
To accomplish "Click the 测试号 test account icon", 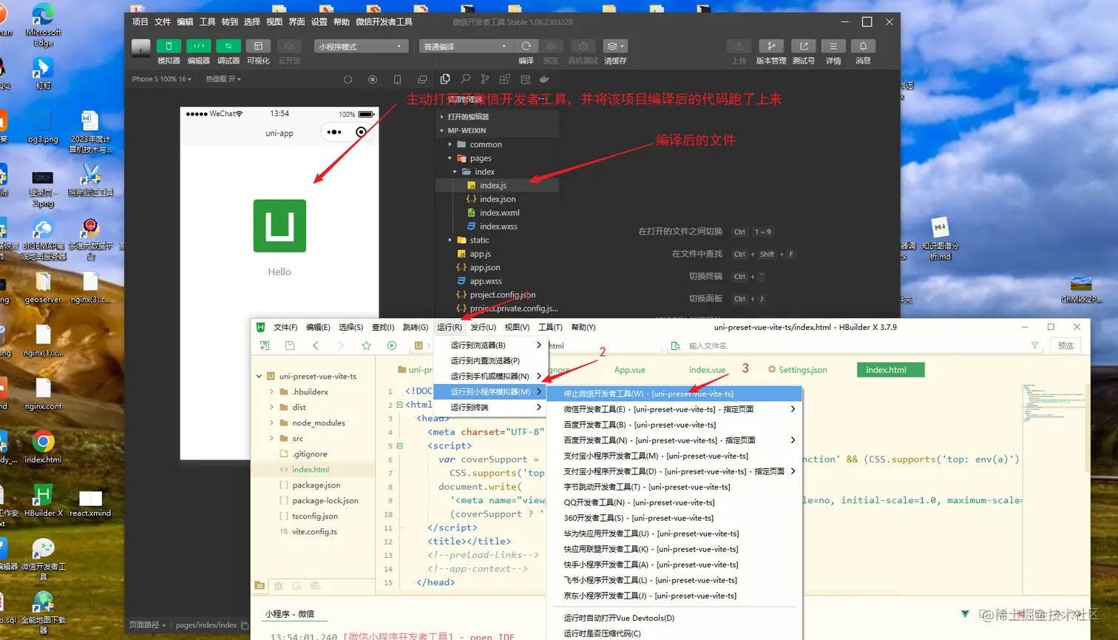I will pos(804,46).
